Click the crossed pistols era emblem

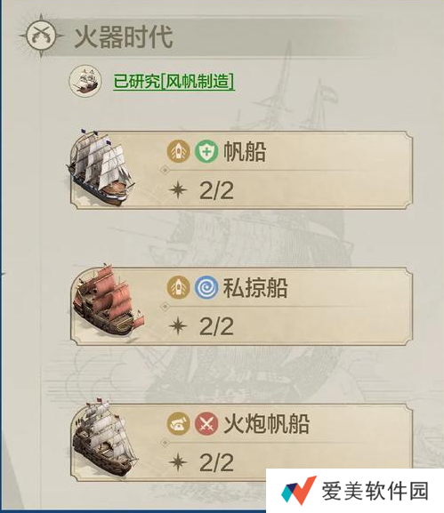41,36
